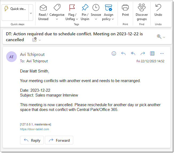Undo the last action in the ribbon
This screenshot has height=154, width=175.
158,8
